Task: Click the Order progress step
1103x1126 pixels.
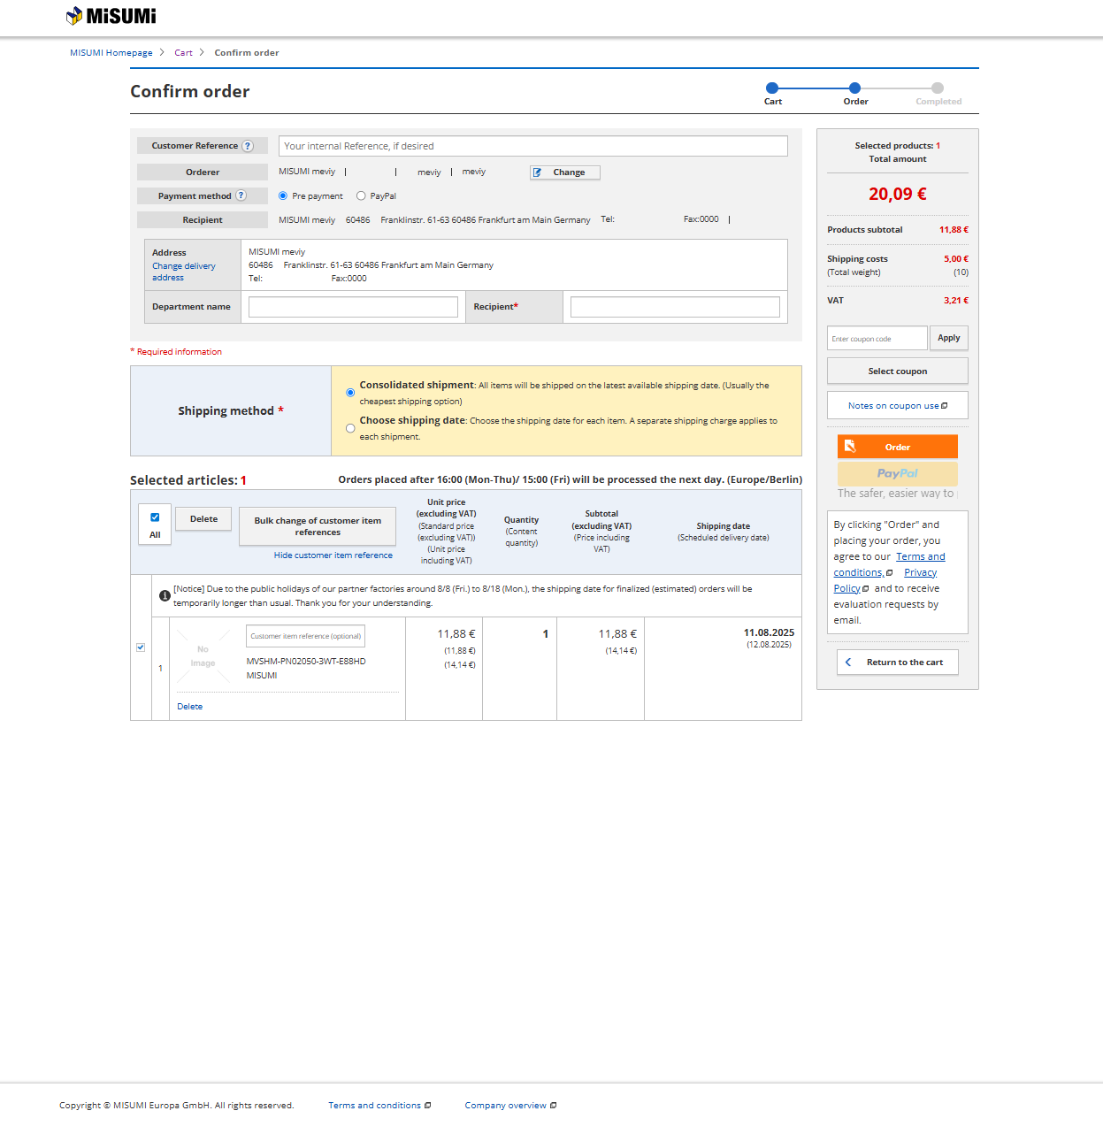Action: 854,88
